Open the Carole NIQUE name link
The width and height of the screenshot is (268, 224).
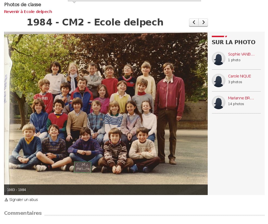tap(239, 76)
